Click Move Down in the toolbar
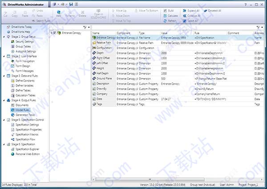The image size is (267, 189). click(x=121, y=16)
